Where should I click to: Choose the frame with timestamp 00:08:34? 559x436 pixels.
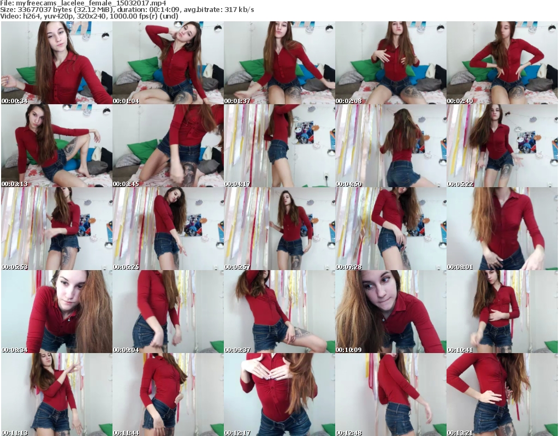pos(57,312)
